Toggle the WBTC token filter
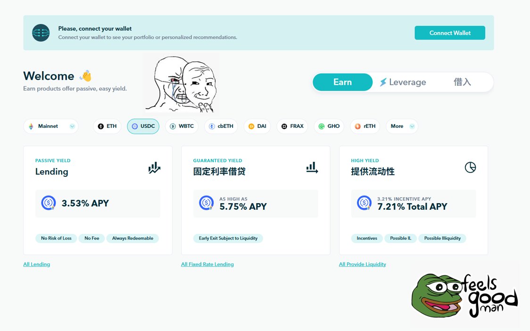The height and width of the screenshot is (331, 530). [182, 126]
